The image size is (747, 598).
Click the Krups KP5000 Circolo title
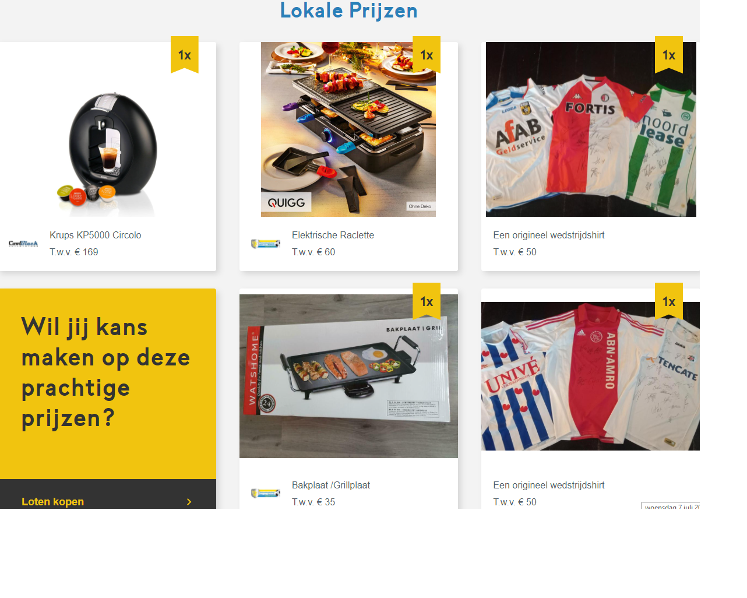pos(96,235)
